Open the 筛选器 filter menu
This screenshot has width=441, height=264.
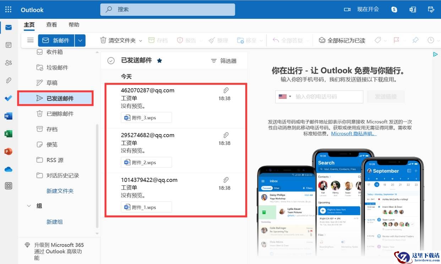point(224,61)
